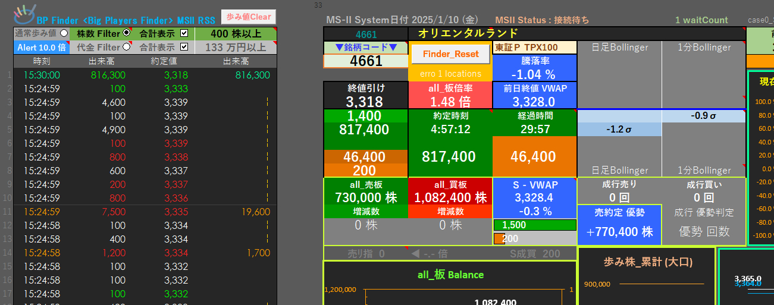
Task: Open the ▼銘柄コード▼ selector
Action: (365, 48)
